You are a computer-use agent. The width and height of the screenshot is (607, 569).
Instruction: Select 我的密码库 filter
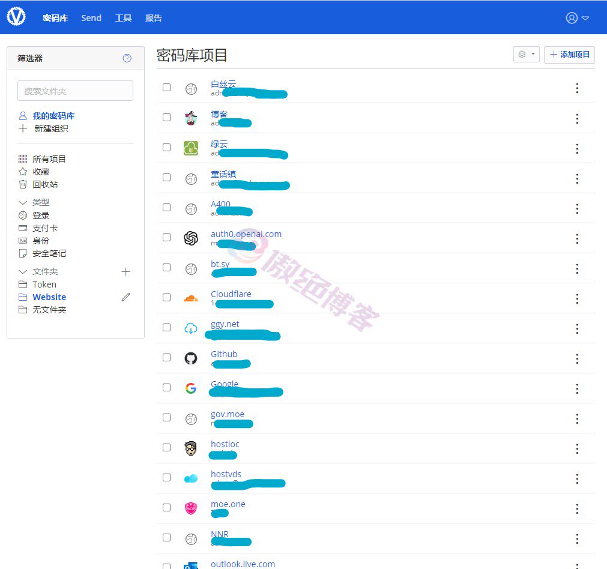tap(53, 116)
